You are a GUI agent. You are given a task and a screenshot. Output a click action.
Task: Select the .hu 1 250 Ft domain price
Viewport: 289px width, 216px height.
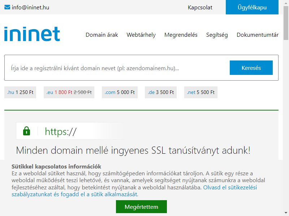(20, 92)
